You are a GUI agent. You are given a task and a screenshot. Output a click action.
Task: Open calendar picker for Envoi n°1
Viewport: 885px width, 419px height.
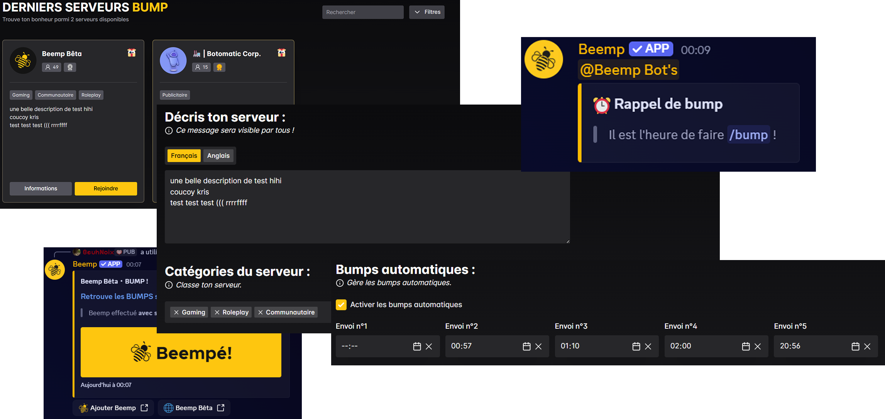(x=417, y=346)
